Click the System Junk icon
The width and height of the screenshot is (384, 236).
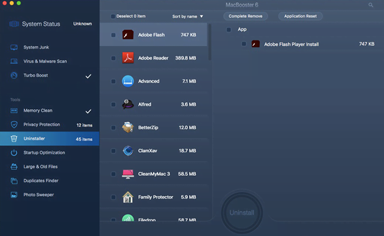point(14,47)
